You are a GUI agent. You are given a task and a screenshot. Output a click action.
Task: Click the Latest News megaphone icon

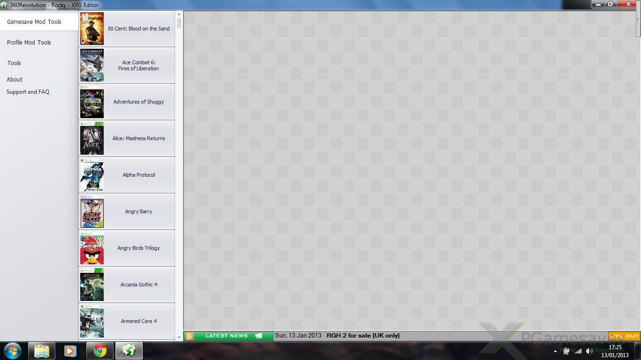(x=259, y=336)
